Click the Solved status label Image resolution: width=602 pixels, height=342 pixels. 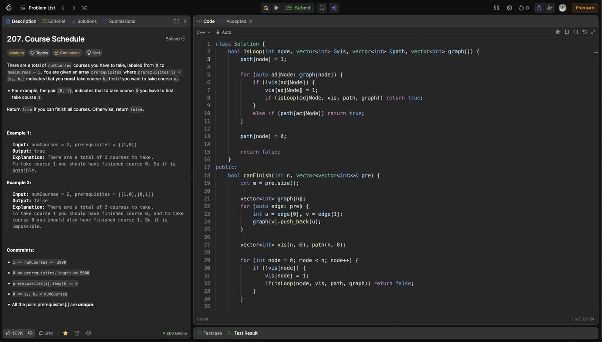click(x=175, y=39)
